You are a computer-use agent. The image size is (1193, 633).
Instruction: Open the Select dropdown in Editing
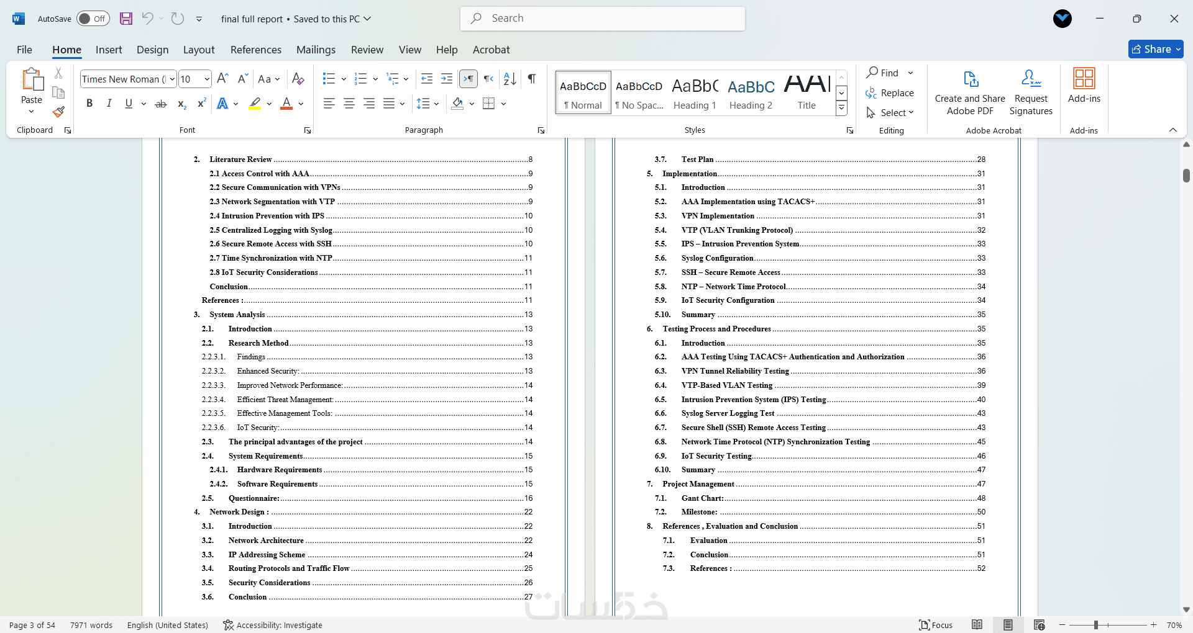coord(890,112)
